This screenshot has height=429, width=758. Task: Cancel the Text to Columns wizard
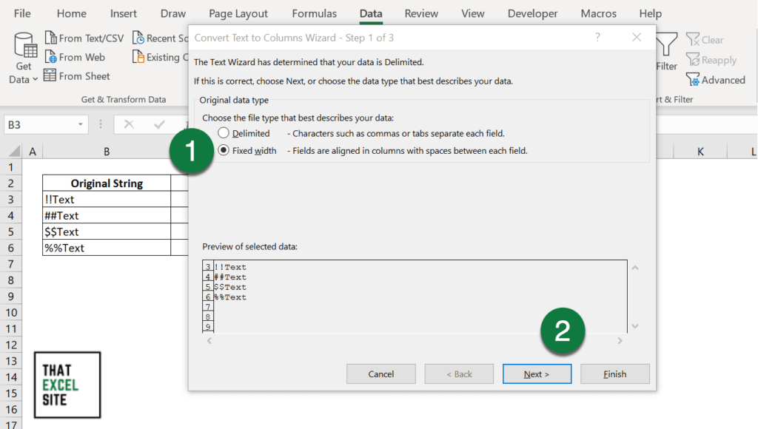coord(380,374)
